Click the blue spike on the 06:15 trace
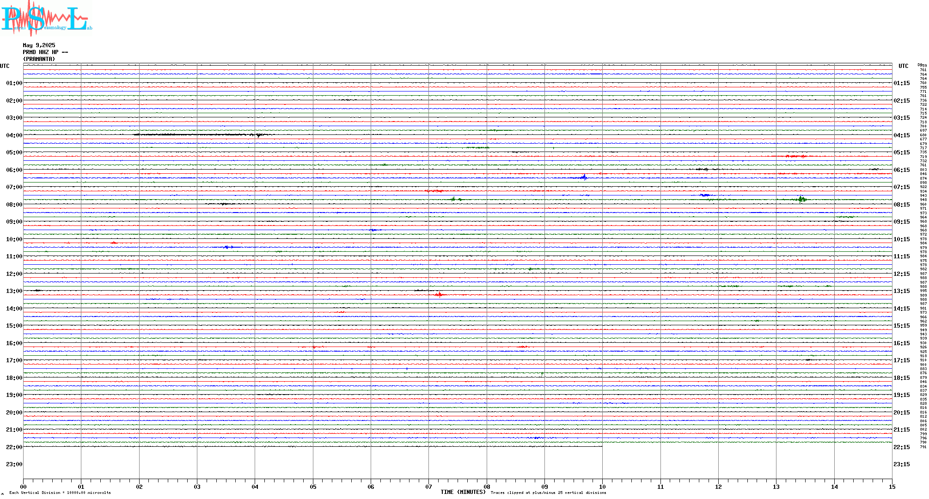This screenshot has width=929, height=499. pyautogui.click(x=584, y=177)
